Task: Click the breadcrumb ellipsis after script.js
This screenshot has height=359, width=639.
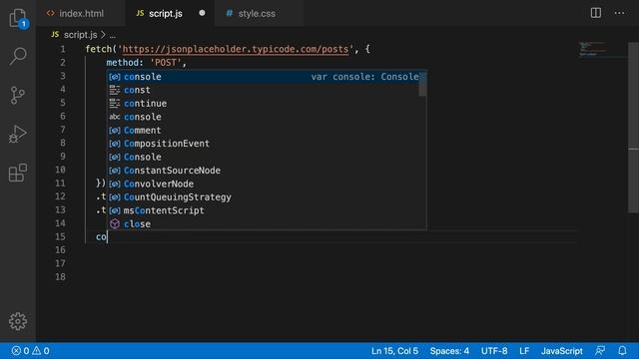Action: point(113,35)
